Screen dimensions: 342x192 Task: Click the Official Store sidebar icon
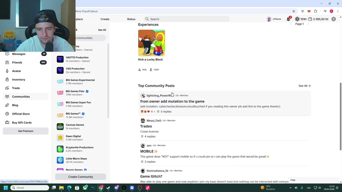click(7, 114)
